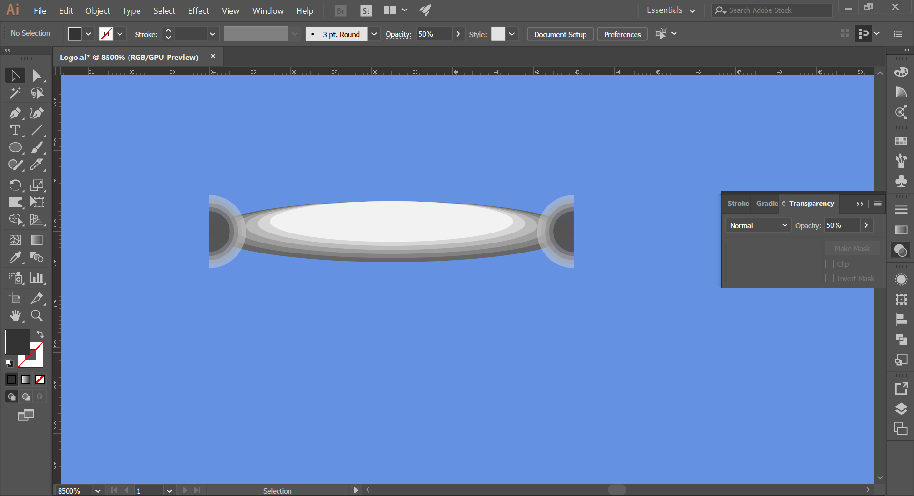Select the Rotate tool
The image size is (914, 496).
(x=15, y=185)
